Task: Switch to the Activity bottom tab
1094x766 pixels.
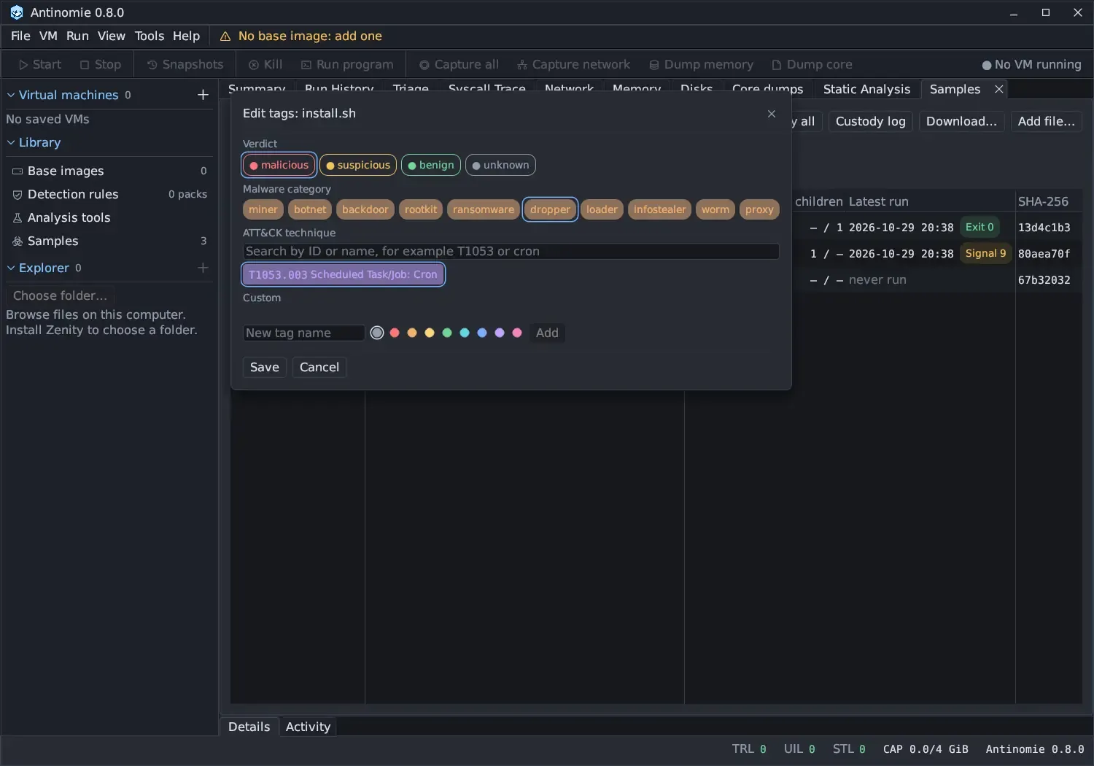Action: coord(308,727)
